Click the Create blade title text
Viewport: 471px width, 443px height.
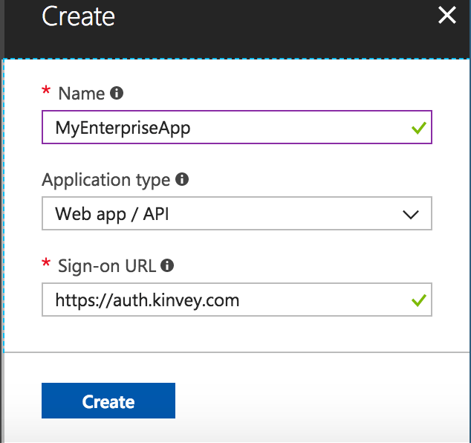(79, 16)
